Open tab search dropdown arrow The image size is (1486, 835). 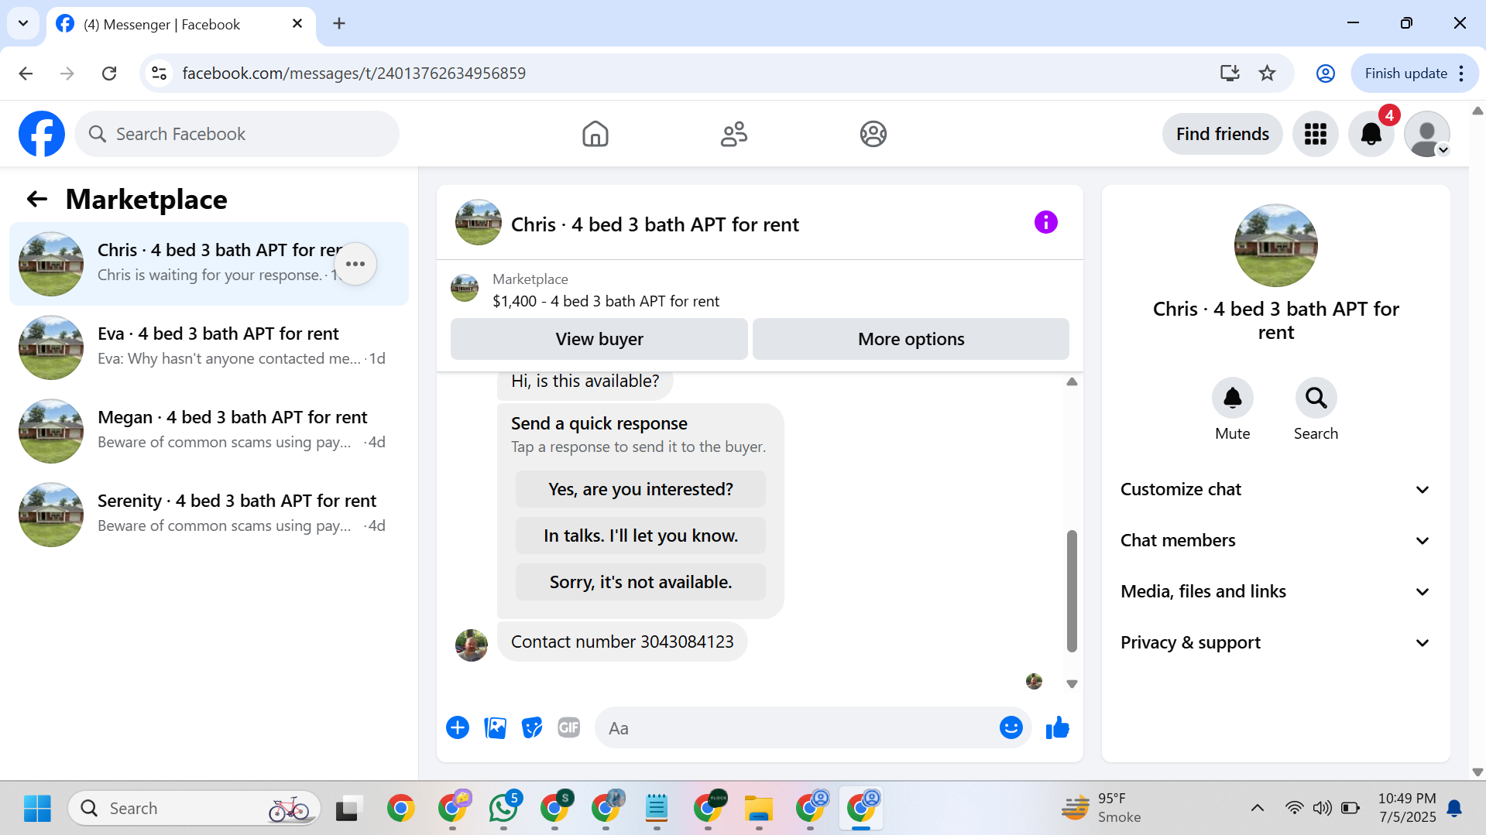point(23,23)
